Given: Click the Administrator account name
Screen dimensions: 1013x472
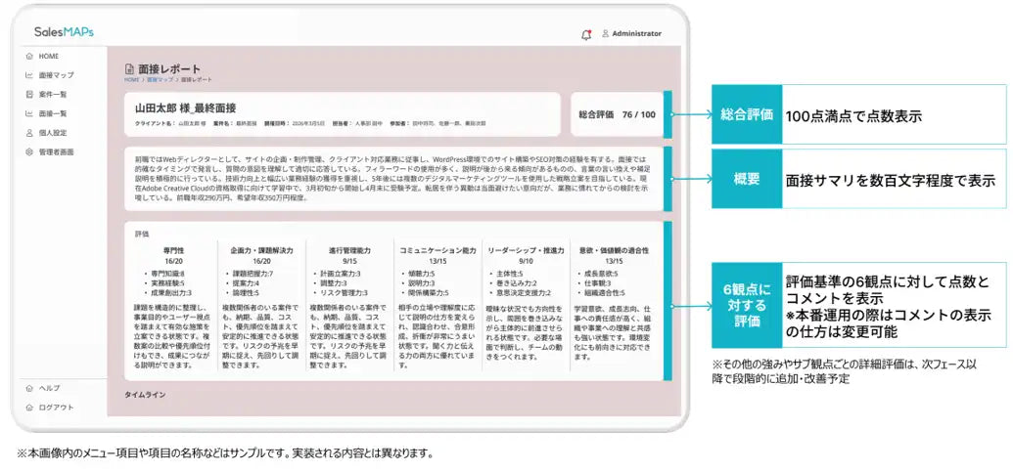Looking at the screenshot, I should (x=636, y=33).
